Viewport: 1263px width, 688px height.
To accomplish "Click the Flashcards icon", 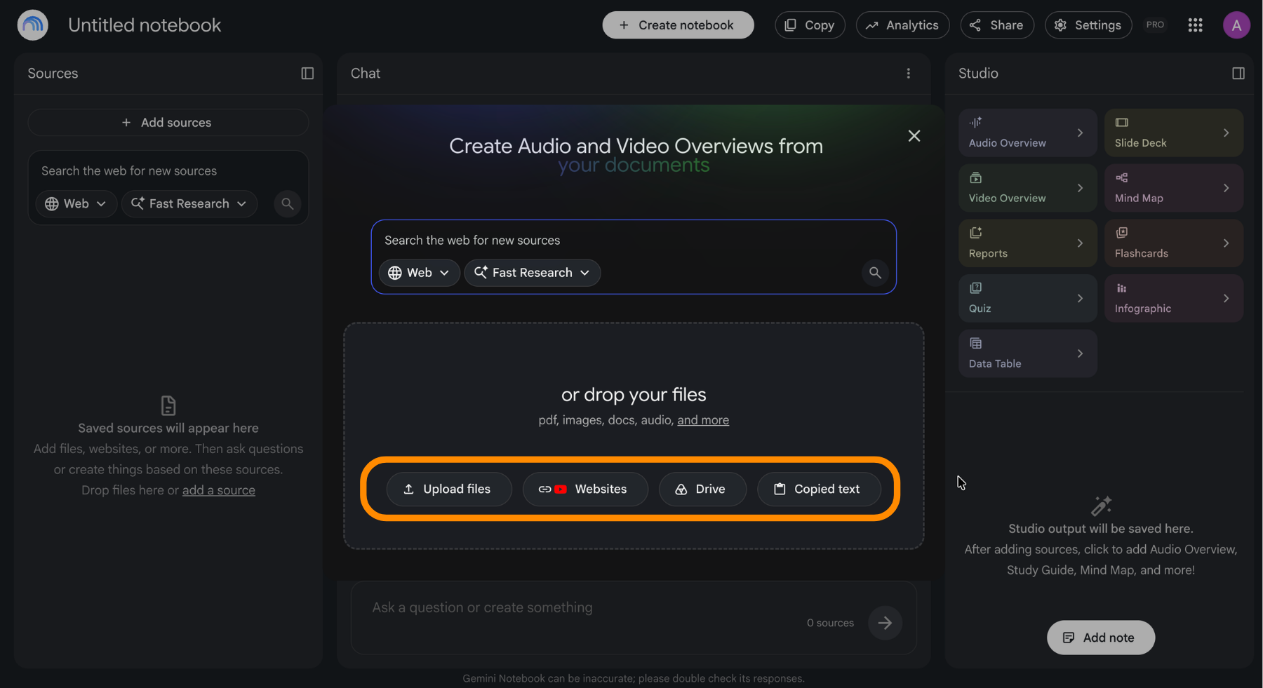I will click(1121, 233).
